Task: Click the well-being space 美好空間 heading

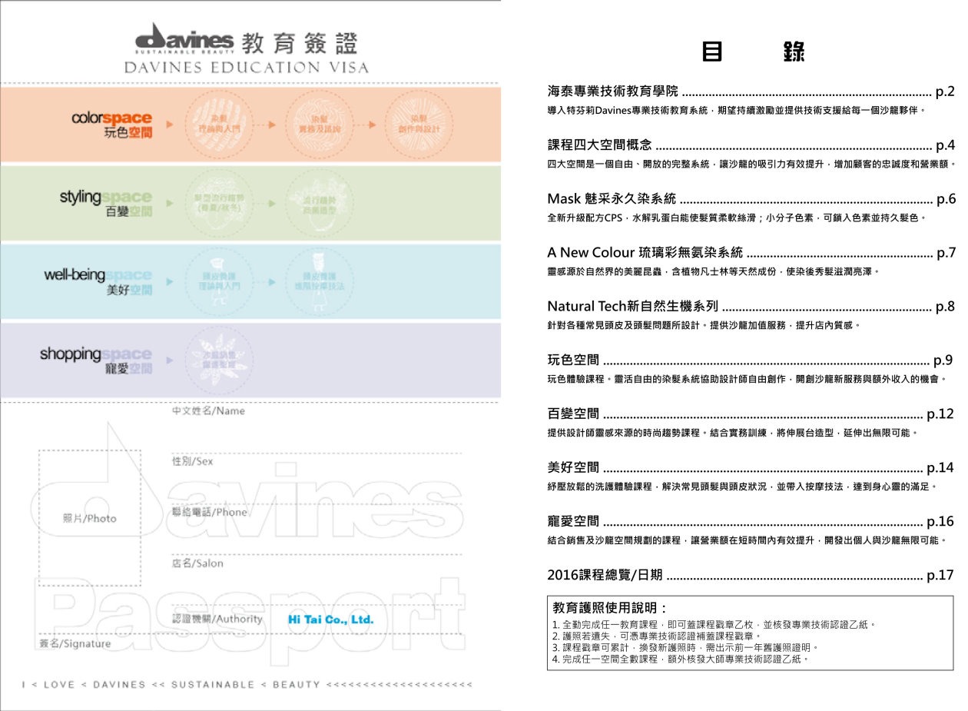Action: [x=98, y=281]
